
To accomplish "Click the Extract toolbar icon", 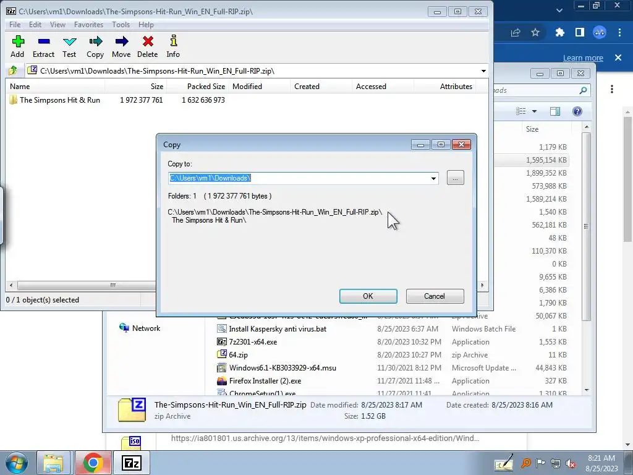I will click(44, 41).
